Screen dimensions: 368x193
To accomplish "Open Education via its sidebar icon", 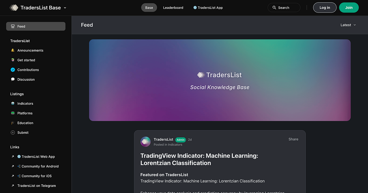I will 13,123.
